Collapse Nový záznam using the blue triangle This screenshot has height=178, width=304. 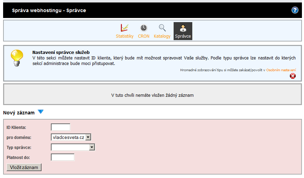[x=41, y=112]
